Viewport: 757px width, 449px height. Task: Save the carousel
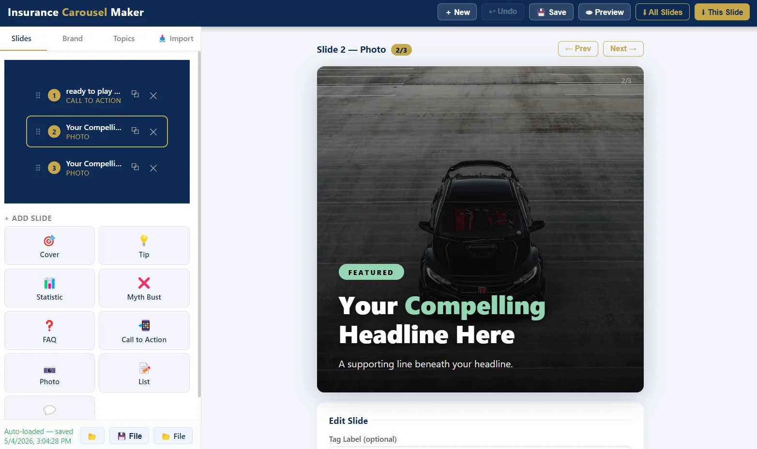(x=551, y=12)
